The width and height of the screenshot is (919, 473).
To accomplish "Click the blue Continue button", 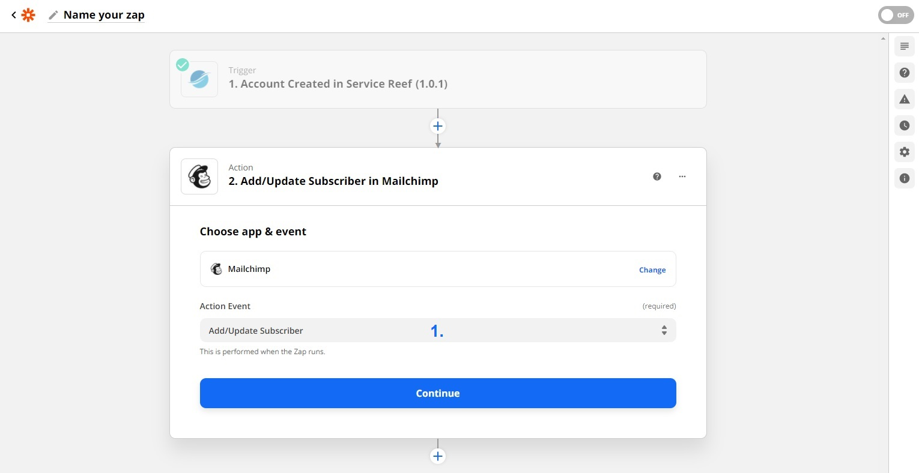I will coord(438,393).
